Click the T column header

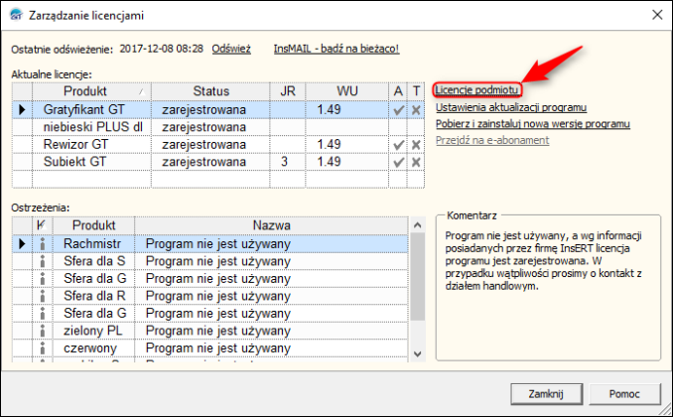(416, 91)
